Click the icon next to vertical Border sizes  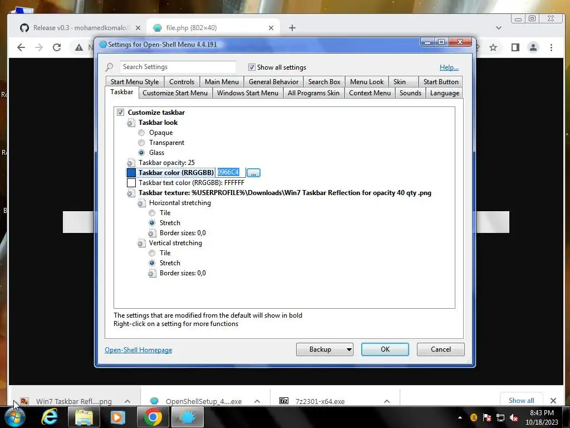coord(152,273)
